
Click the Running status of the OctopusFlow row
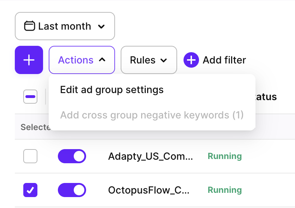tap(224, 190)
